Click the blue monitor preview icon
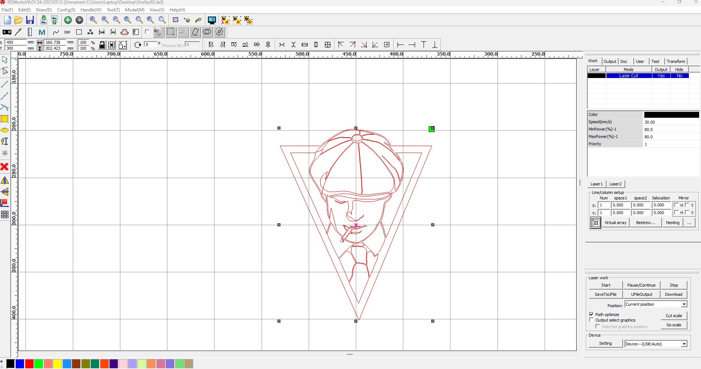Viewport: 701px width, 369px height. point(212,20)
